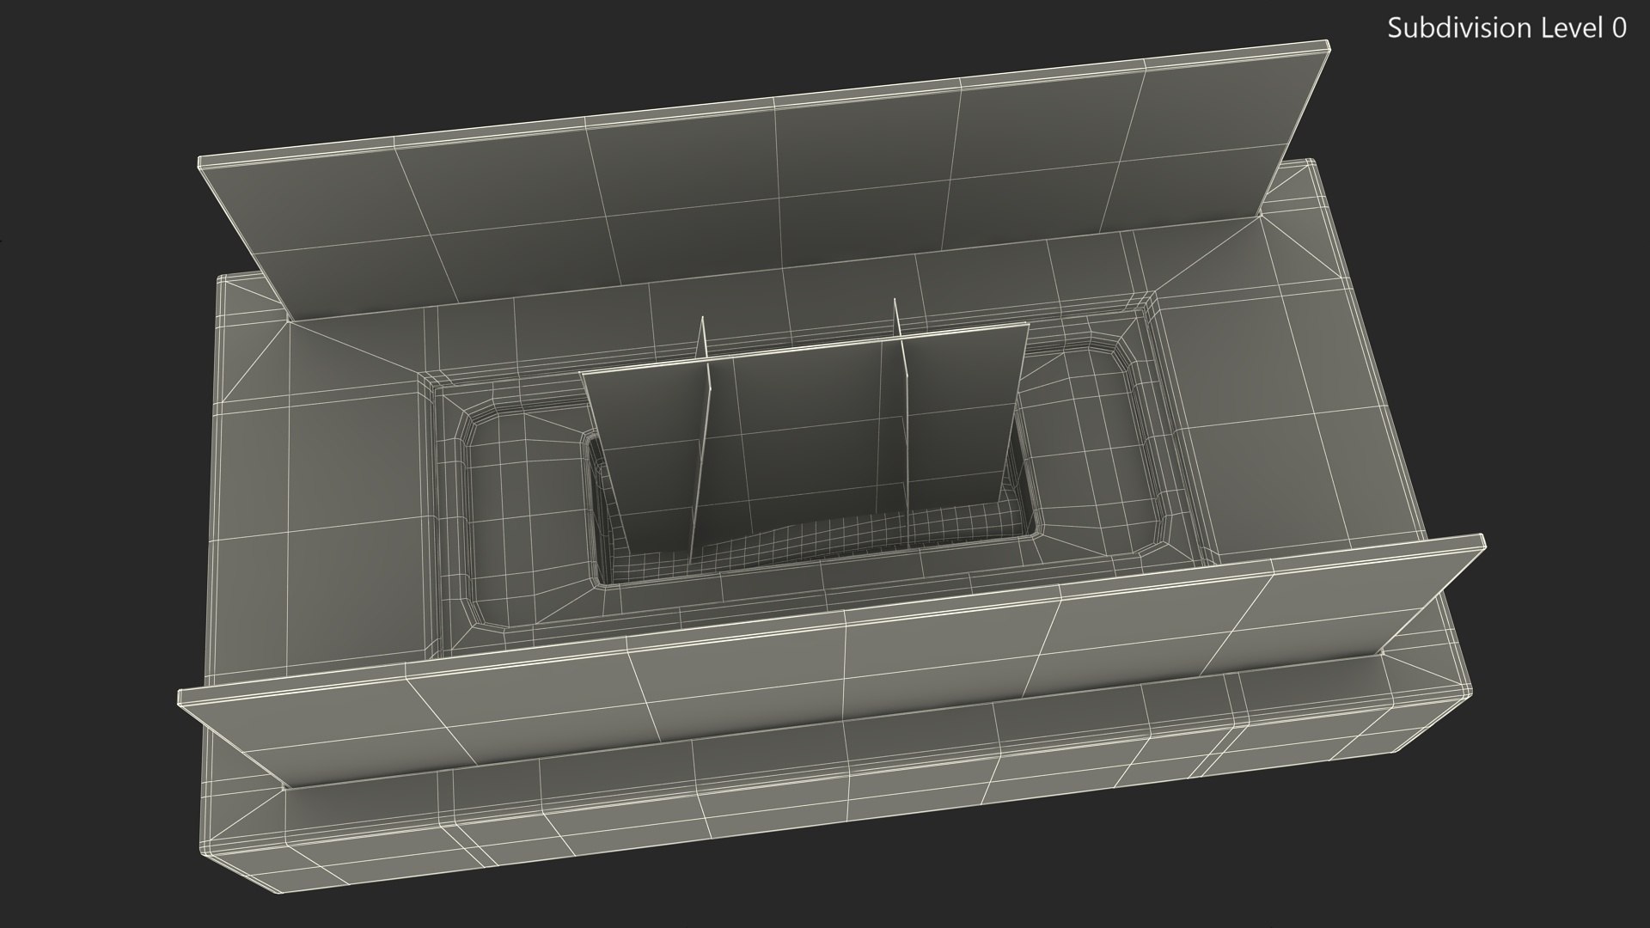
Task: Click the left rounded inner tray area
Action: 524,516
